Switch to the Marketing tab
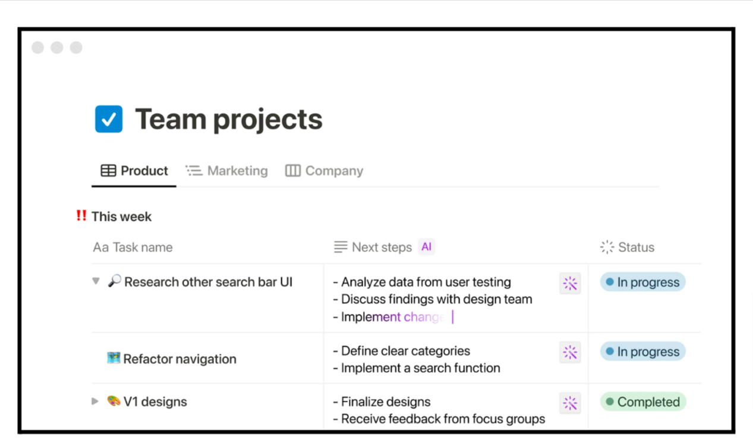753x443 pixels. [x=237, y=171]
